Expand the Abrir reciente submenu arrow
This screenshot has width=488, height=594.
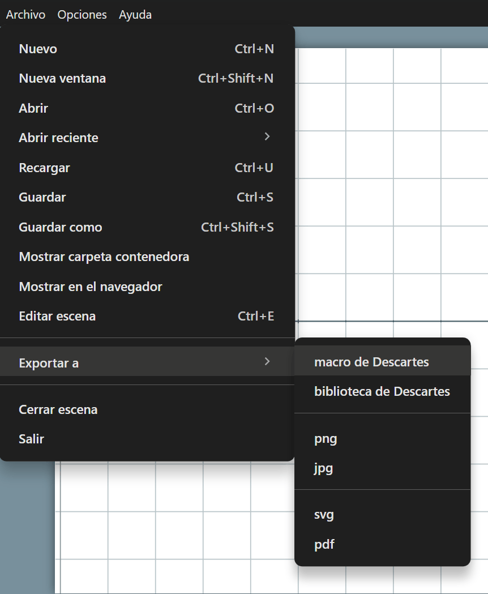click(x=267, y=137)
